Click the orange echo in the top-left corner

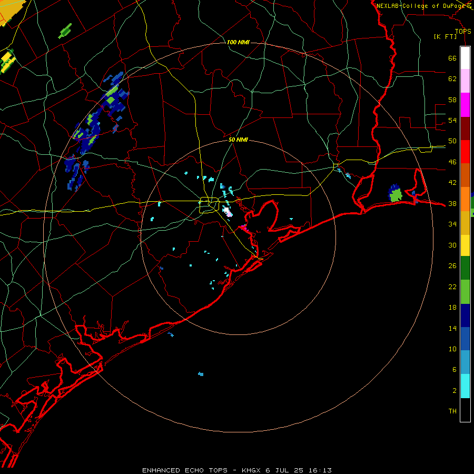(x=11, y=12)
